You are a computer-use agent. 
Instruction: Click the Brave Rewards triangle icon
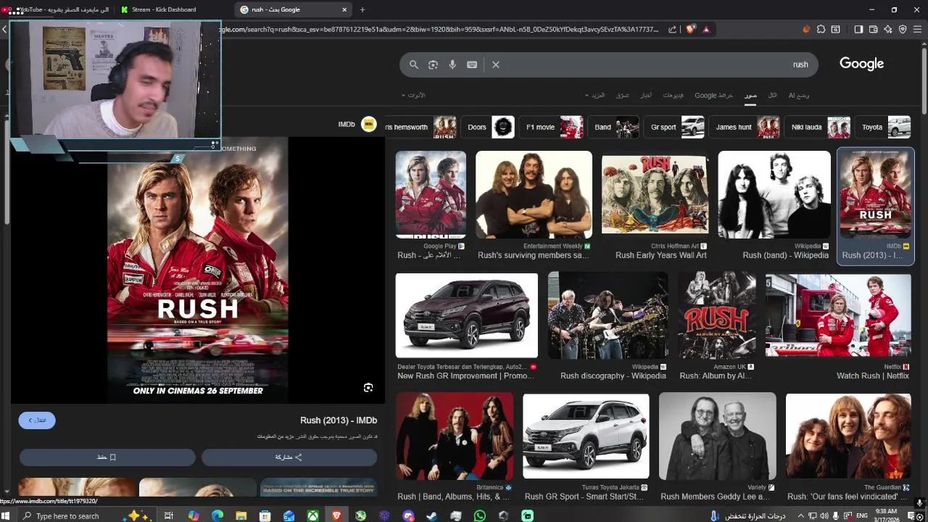point(706,29)
